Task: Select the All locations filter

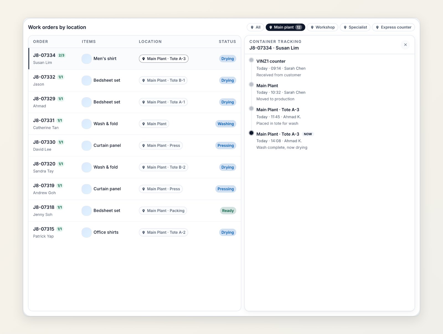Action: (255, 27)
